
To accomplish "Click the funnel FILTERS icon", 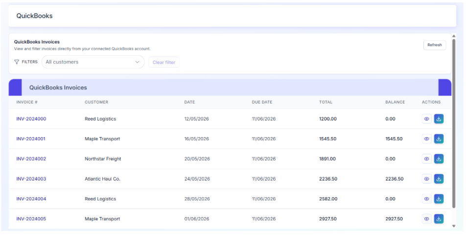I will click(x=17, y=62).
